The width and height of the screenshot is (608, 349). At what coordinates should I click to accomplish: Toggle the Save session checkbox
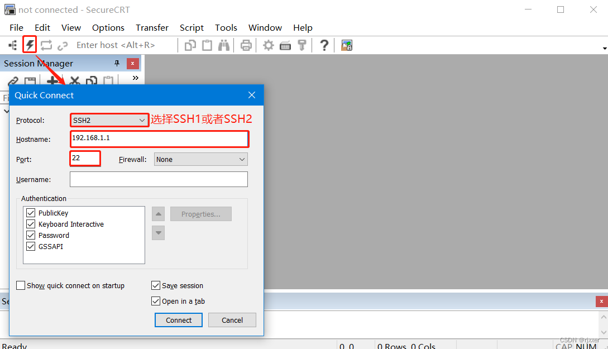[156, 285]
